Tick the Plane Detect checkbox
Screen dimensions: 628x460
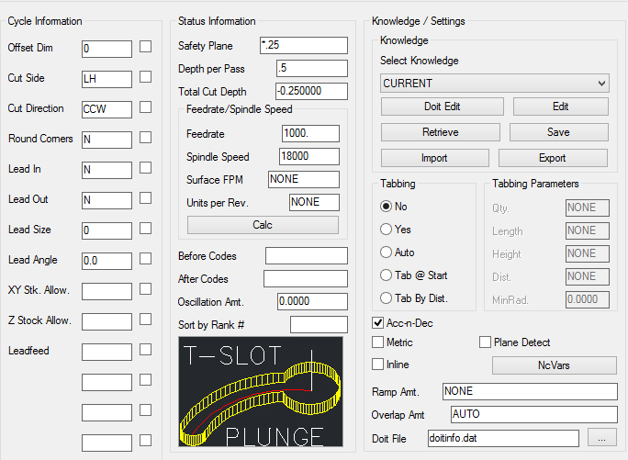(x=486, y=342)
